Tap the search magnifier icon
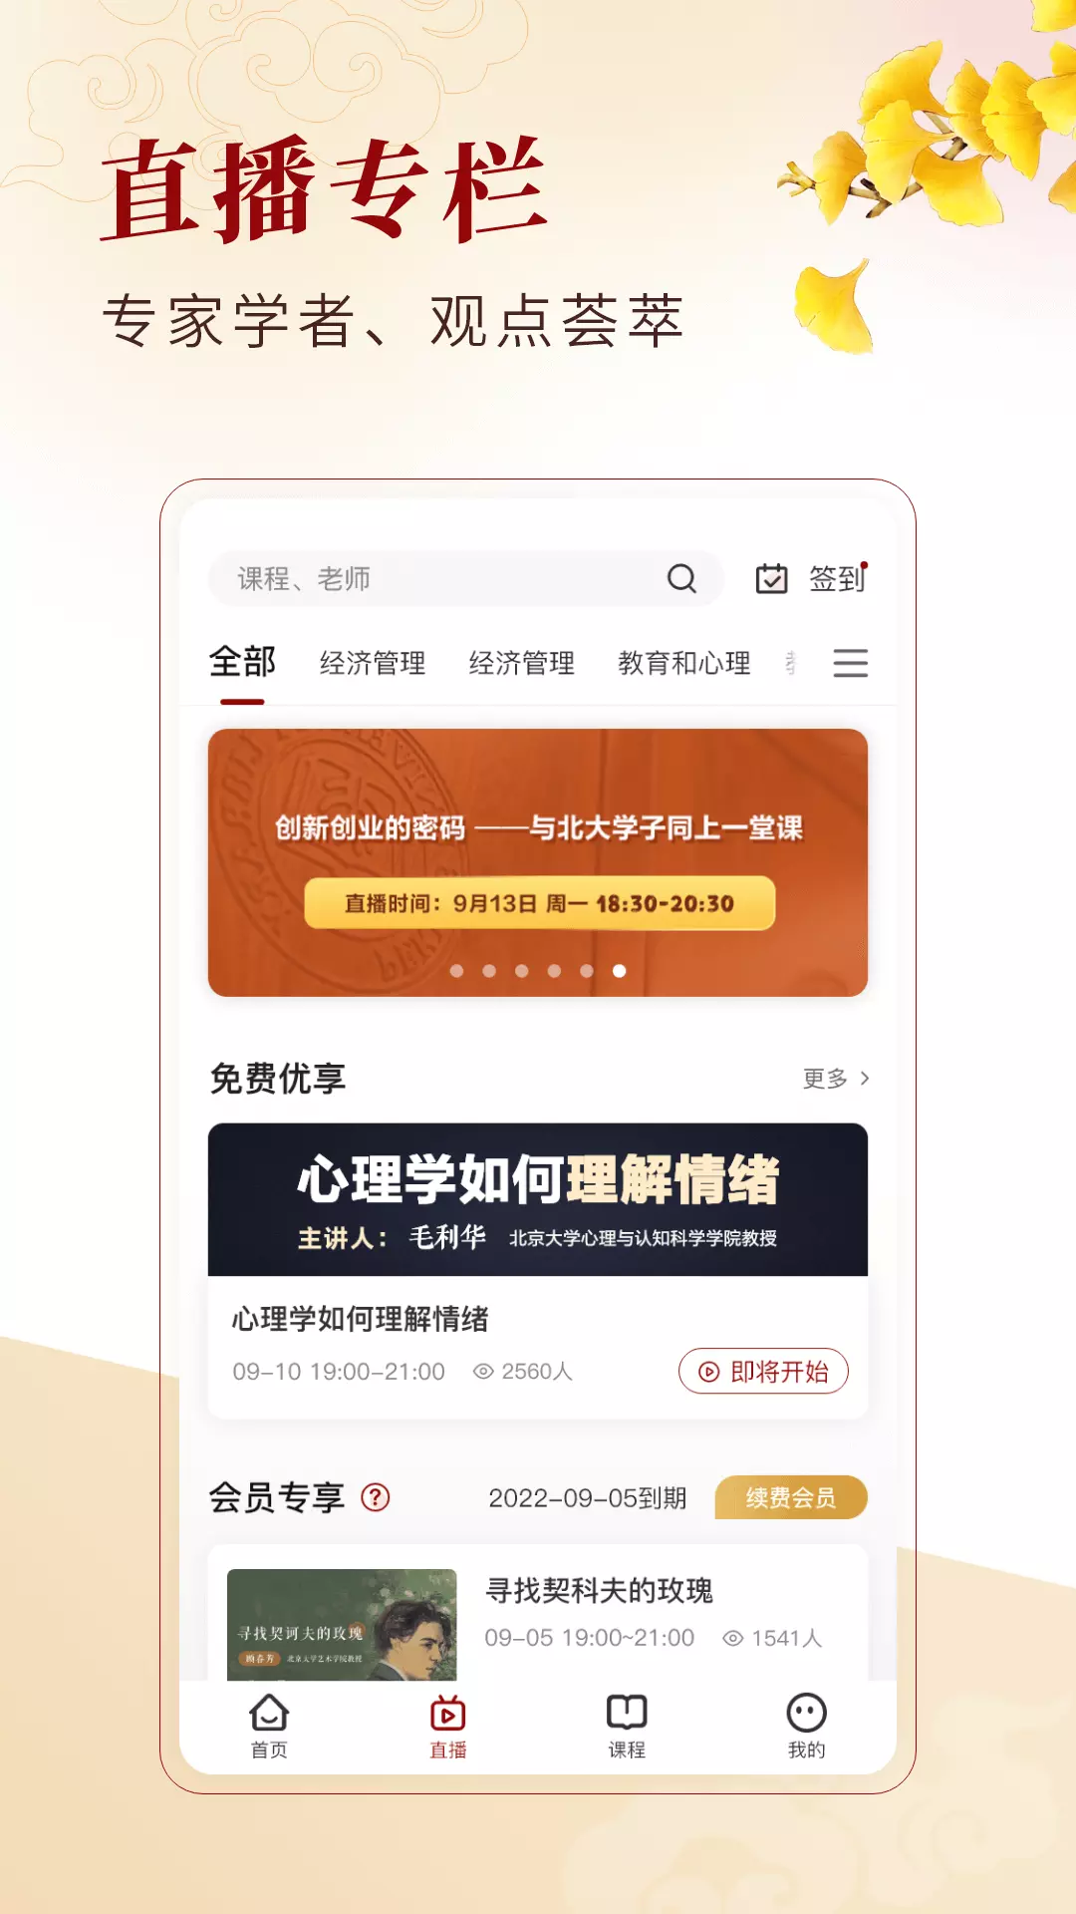 pyautogui.click(x=681, y=578)
